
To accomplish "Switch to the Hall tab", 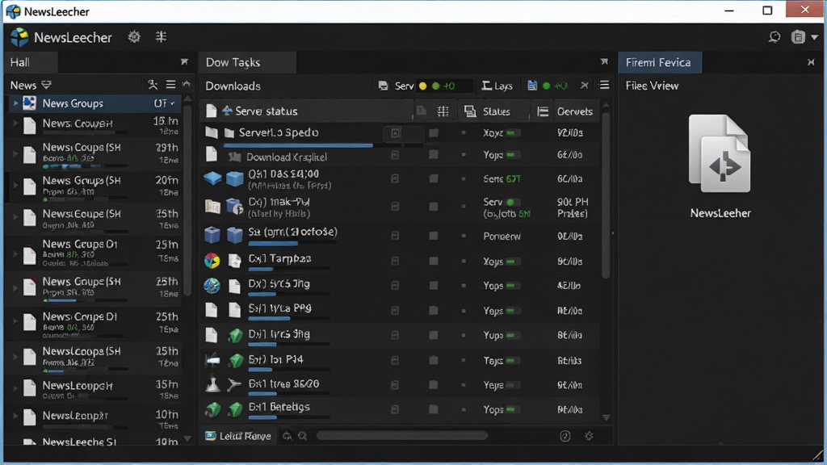I will point(31,62).
